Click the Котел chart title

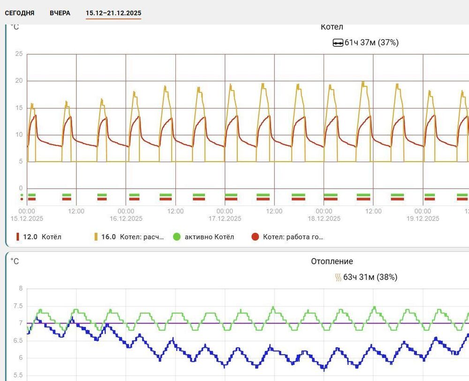332,27
